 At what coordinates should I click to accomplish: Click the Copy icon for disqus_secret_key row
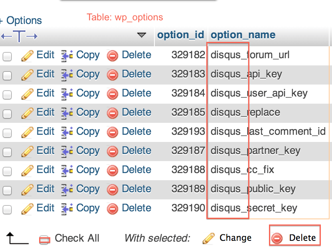[x=67, y=209]
